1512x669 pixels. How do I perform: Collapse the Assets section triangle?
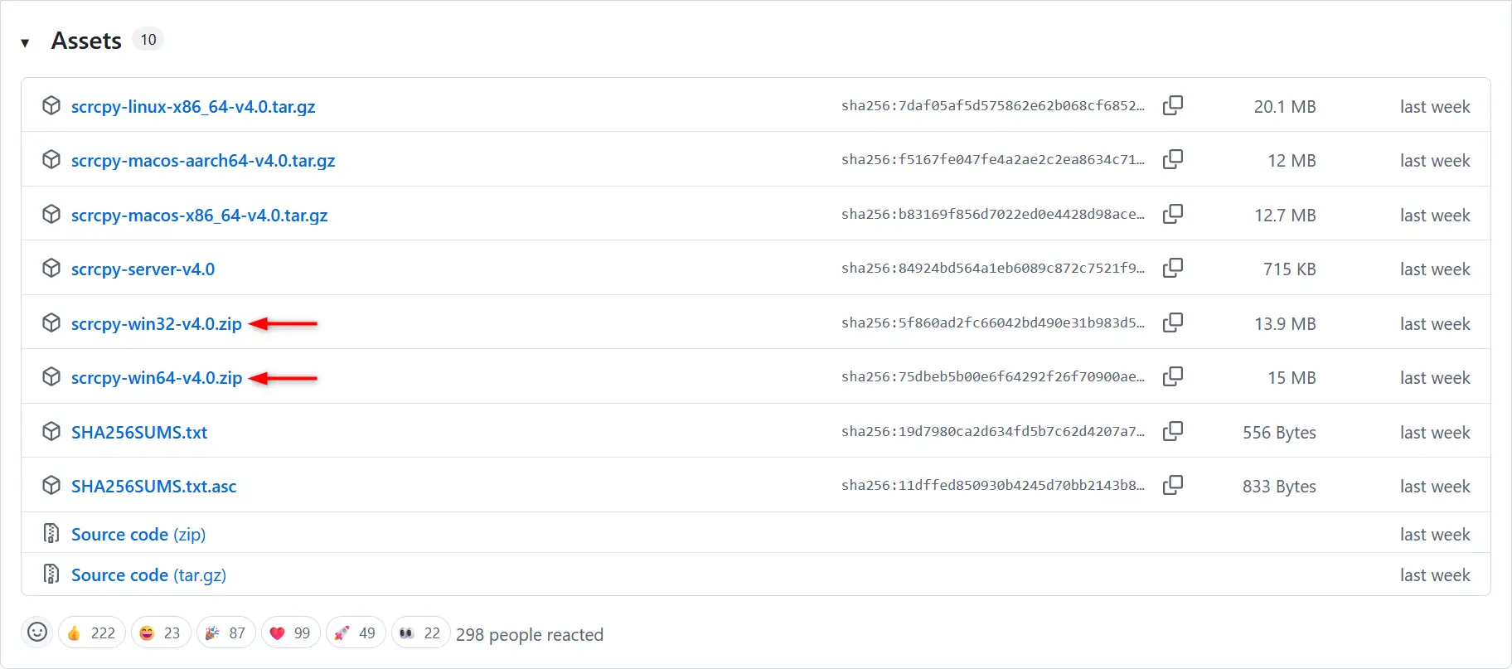point(25,42)
